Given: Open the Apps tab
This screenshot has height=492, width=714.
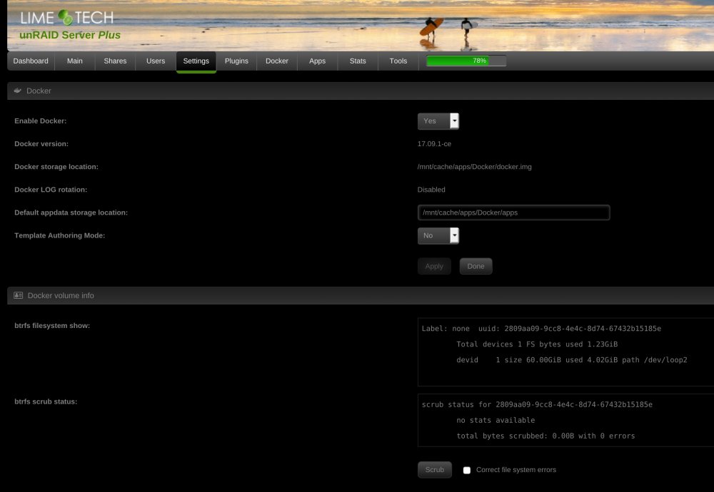Looking at the screenshot, I should (317, 61).
